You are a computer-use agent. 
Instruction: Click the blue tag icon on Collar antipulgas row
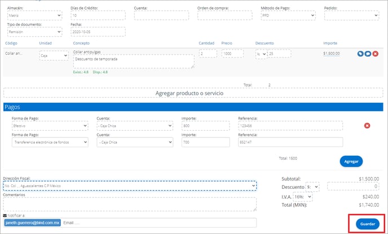360,54
